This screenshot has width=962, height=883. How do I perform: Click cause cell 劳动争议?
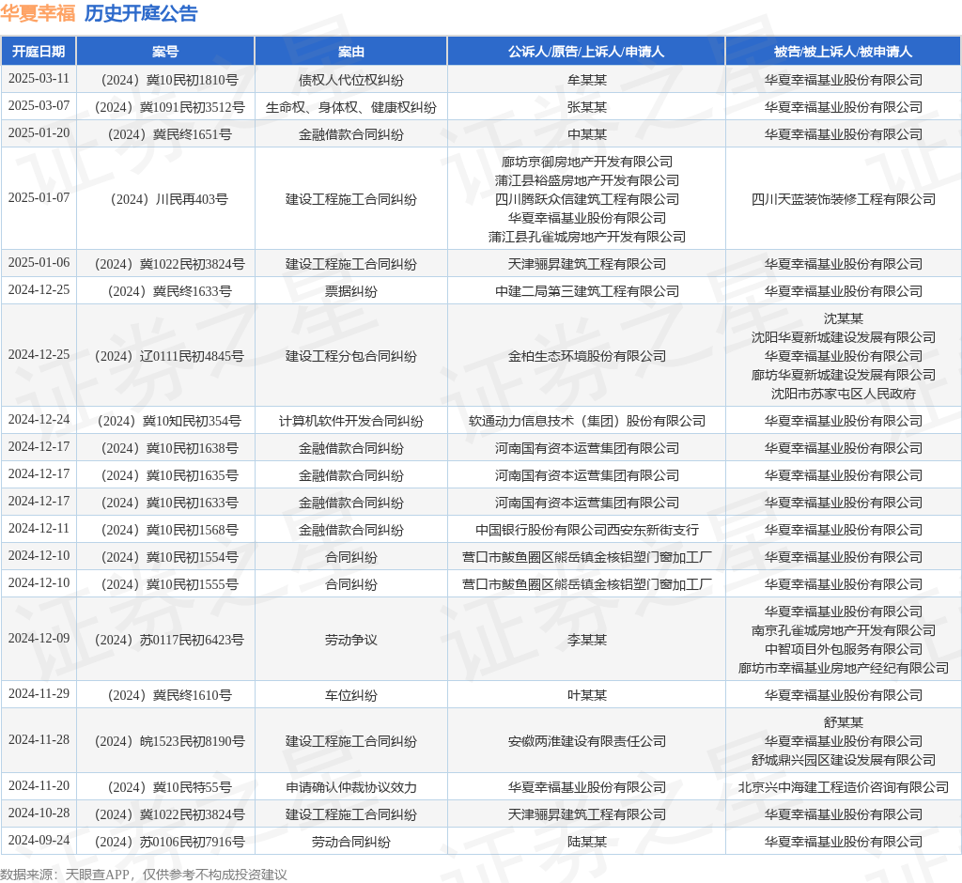[351, 640]
